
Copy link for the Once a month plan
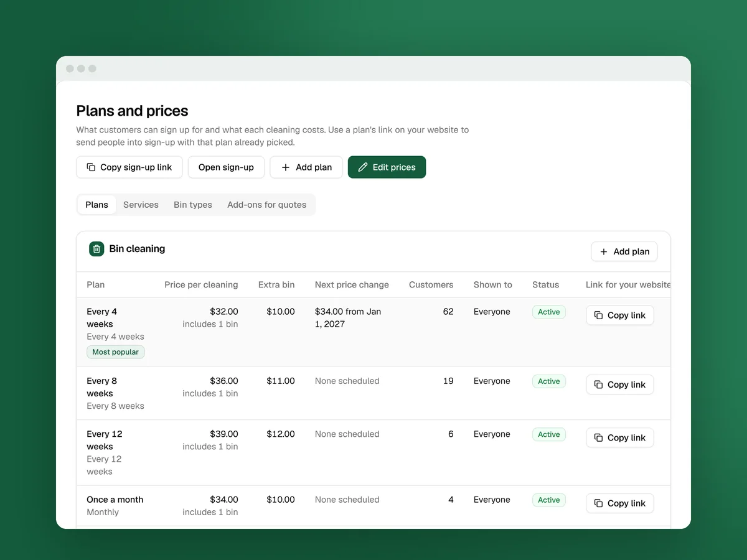click(620, 503)
